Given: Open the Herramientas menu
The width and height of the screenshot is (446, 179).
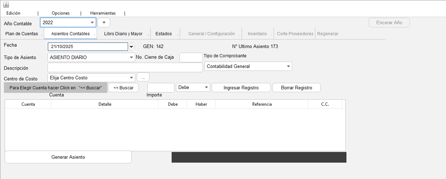Looking at the screenshot, I should 103,13.
